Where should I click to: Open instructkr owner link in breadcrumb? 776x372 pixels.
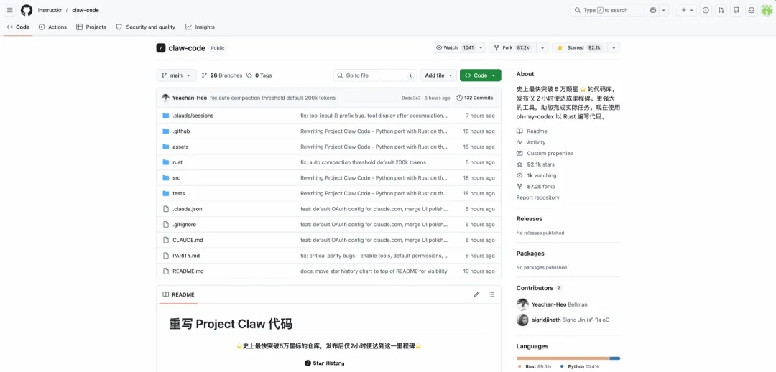(x=50, y=10)
